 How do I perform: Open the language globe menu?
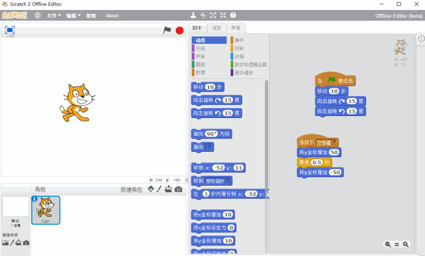pos(38,15)
